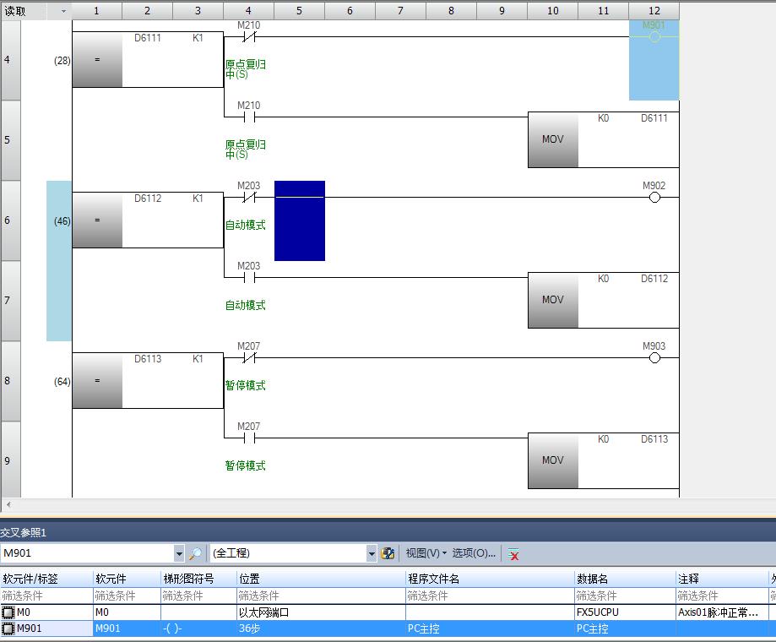Click the 位置 column header
The image size is (776, 642).
point(321,579)
